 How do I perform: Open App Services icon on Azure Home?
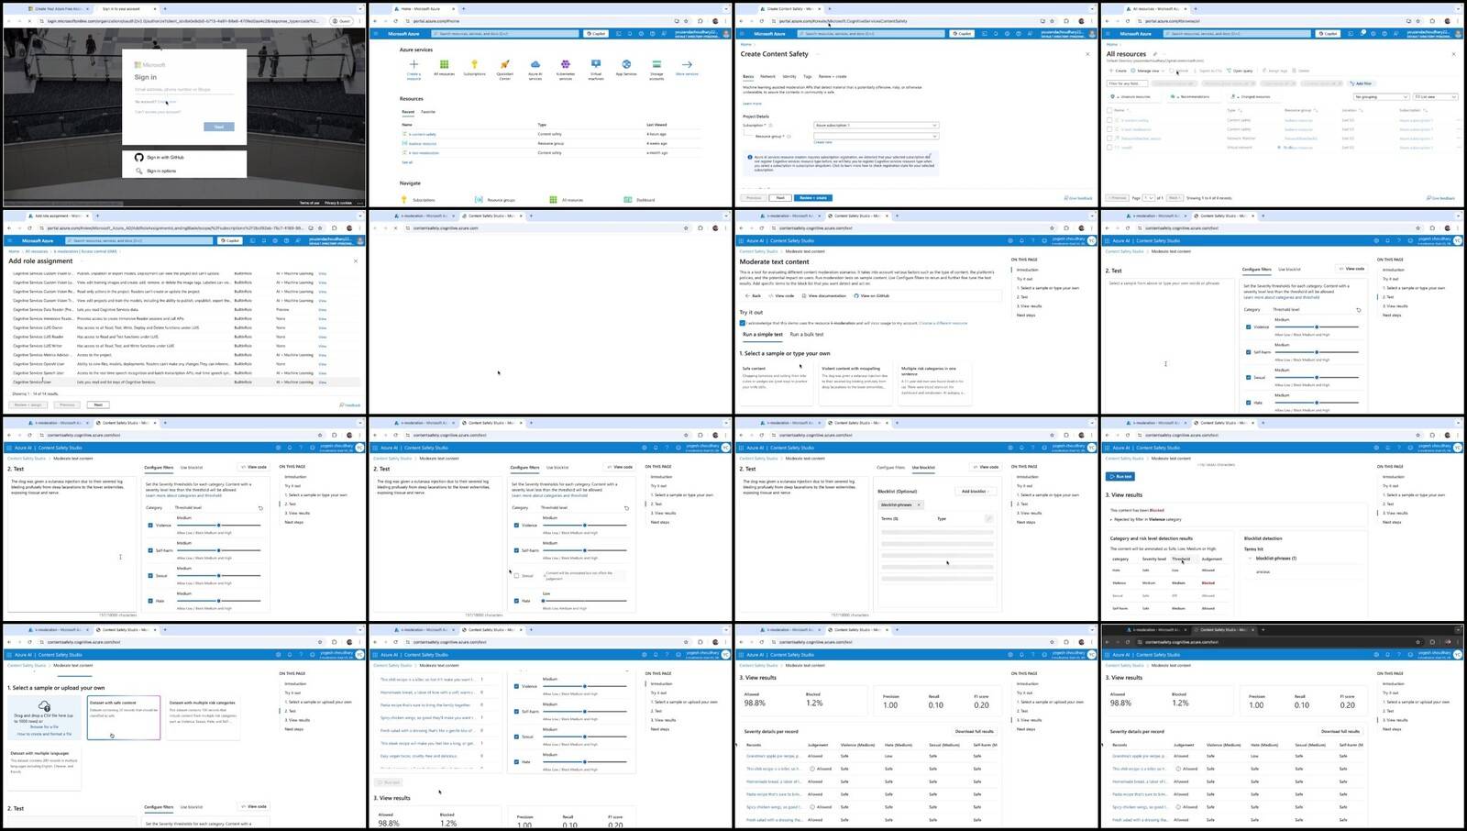(626, 64)
